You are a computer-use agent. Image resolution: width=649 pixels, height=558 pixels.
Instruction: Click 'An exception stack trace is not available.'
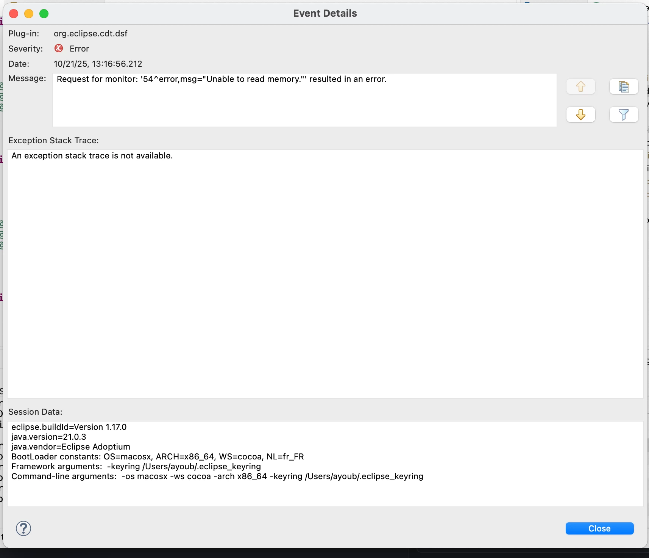pos(92,156)
